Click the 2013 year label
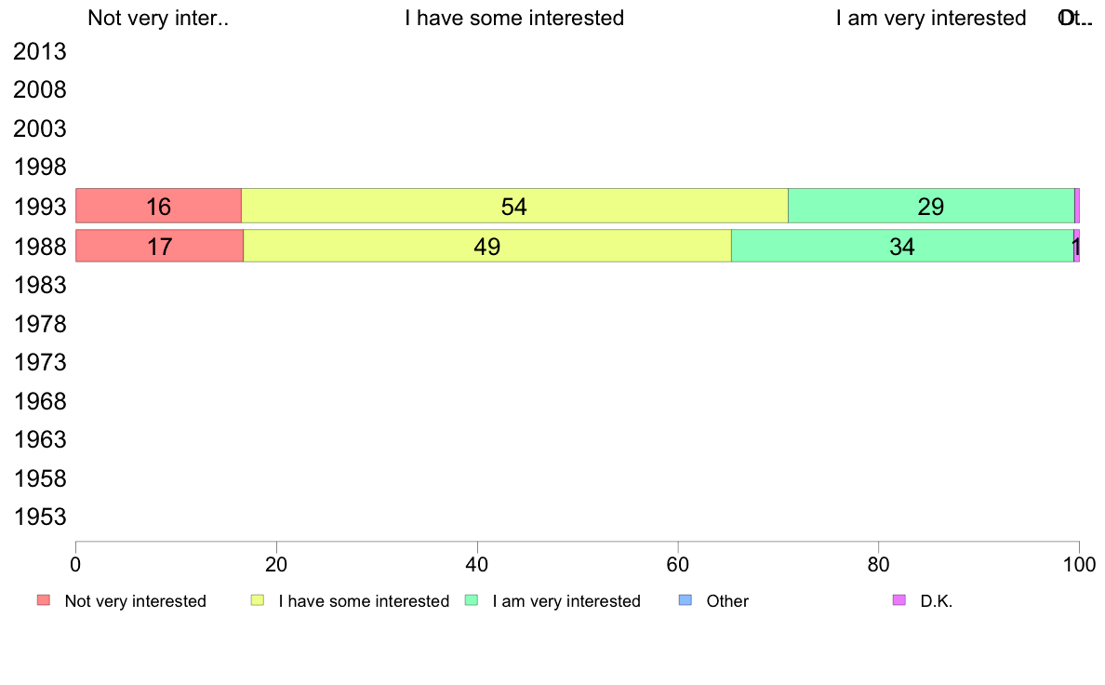The height and width of the screenshot is (685, 1105). pyautogui.click(x=39, y=51)
